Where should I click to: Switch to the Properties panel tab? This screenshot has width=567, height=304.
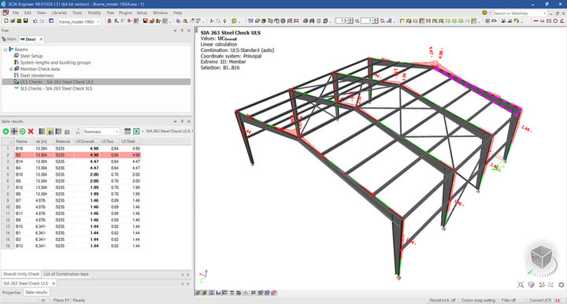pyautogui.click(x=12, y=292)
